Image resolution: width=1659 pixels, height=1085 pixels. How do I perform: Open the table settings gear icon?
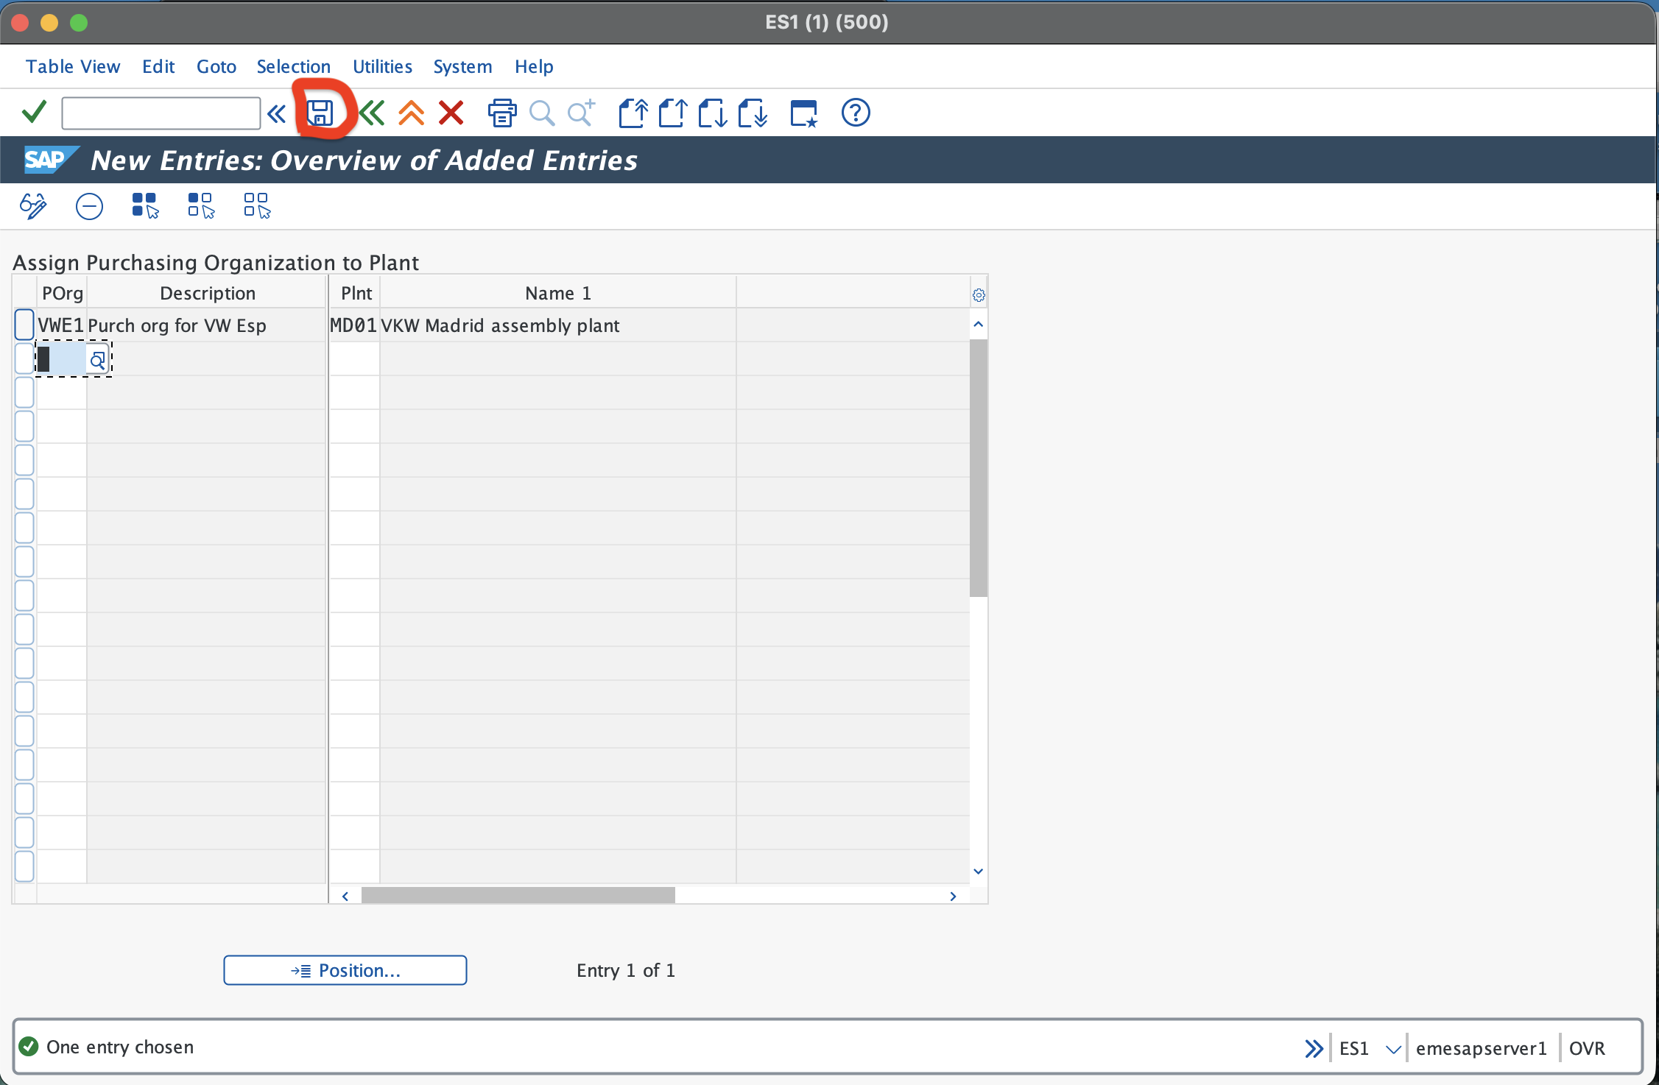pos(979,295)
